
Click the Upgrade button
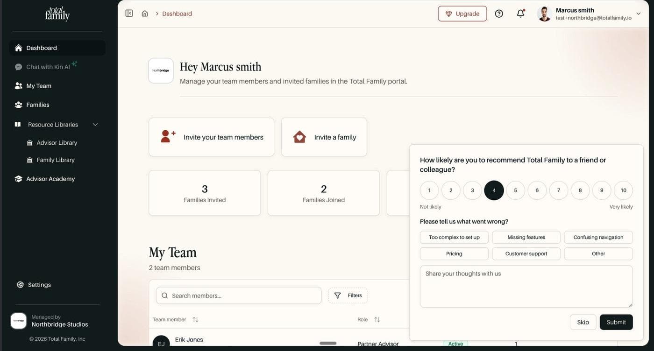462,14
